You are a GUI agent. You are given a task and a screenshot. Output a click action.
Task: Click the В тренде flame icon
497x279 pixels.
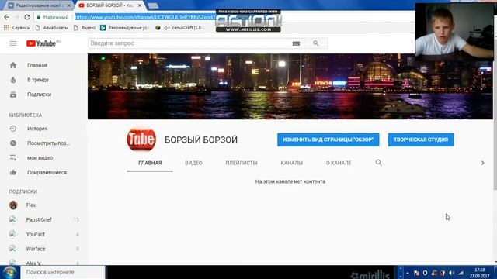click(x=13, y=80)
